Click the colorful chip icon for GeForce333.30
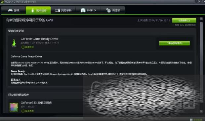This screenshot has height=121, width=205. click(x=14, y=107)
